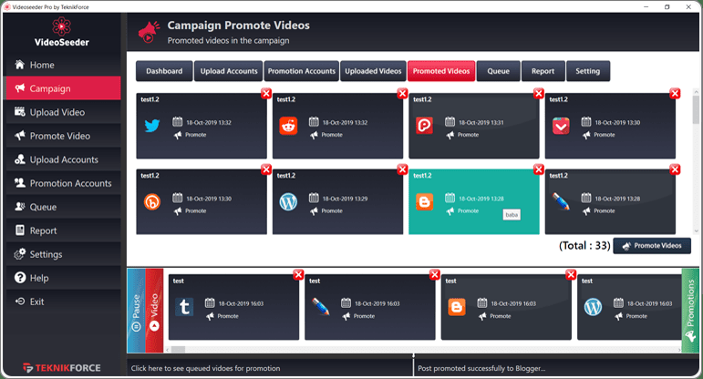Switch to the Setting tab
Image resolution: width=703 pixels, height=379 pixels.
point(588,71)
